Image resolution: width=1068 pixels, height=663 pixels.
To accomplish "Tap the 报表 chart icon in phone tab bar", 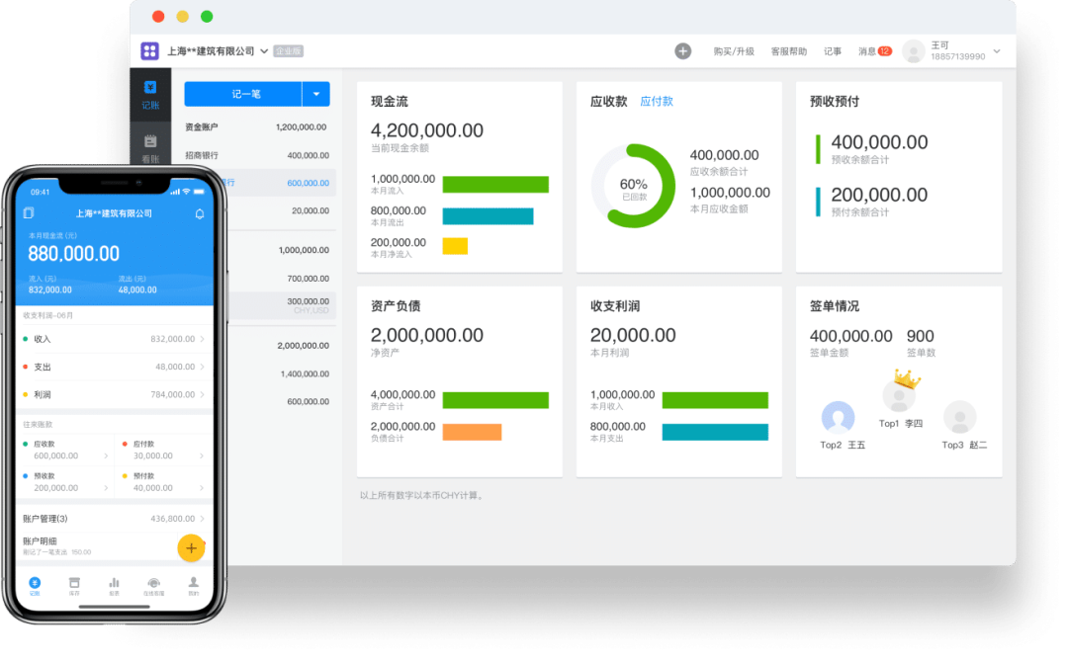I will [x=114, y=585].
